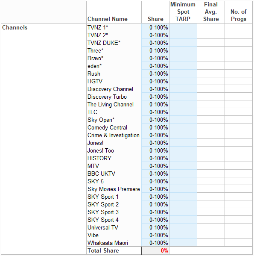Viewport: 254px width, 256px height.
Task: Set the Share for SKY Sport 1
Action: click(155, 197)
